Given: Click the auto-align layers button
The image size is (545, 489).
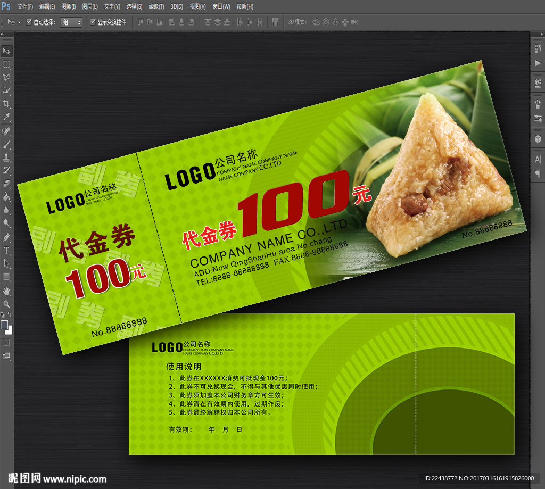Looking at the screenshot, I should (x=275, y=22).
